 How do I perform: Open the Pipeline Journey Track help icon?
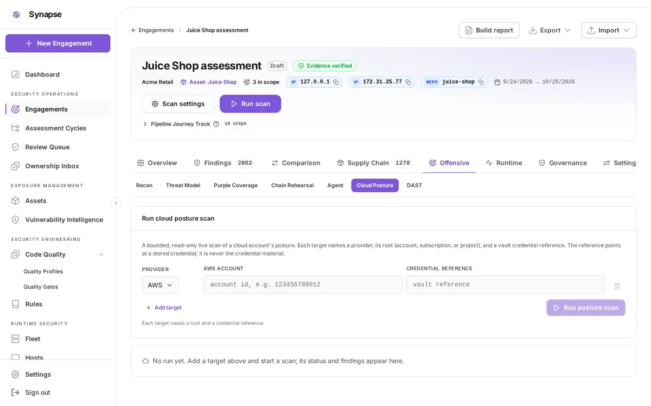(x=216, y=124)
